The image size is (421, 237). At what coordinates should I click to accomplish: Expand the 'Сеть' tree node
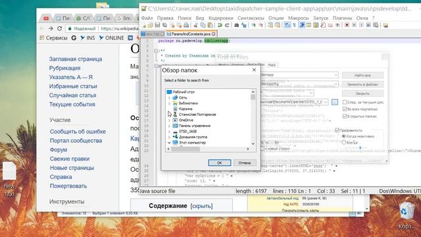pos(169,97)
